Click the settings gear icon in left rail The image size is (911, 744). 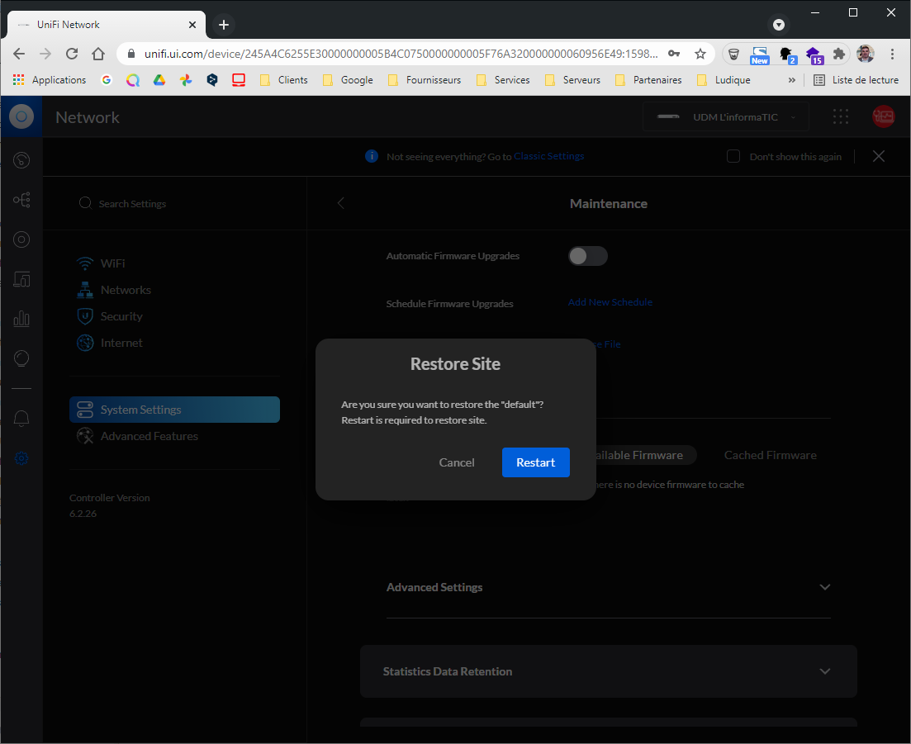(x=21, y=458)
